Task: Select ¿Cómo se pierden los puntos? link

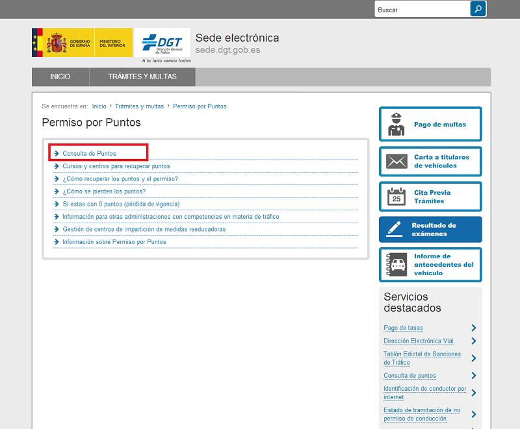Action: (104, 191)
